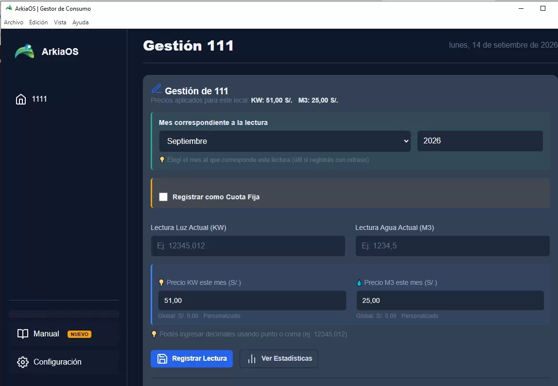Click the KW: 51,00 S/. price text

click(272, 101)
